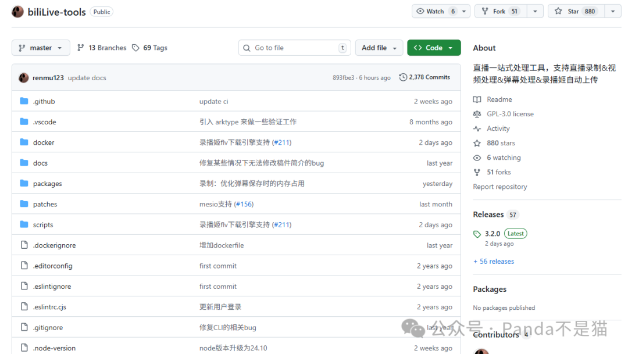Expand the Fork options dropdown arrow
Screen dimensions: 628x354
pos(535,11)
